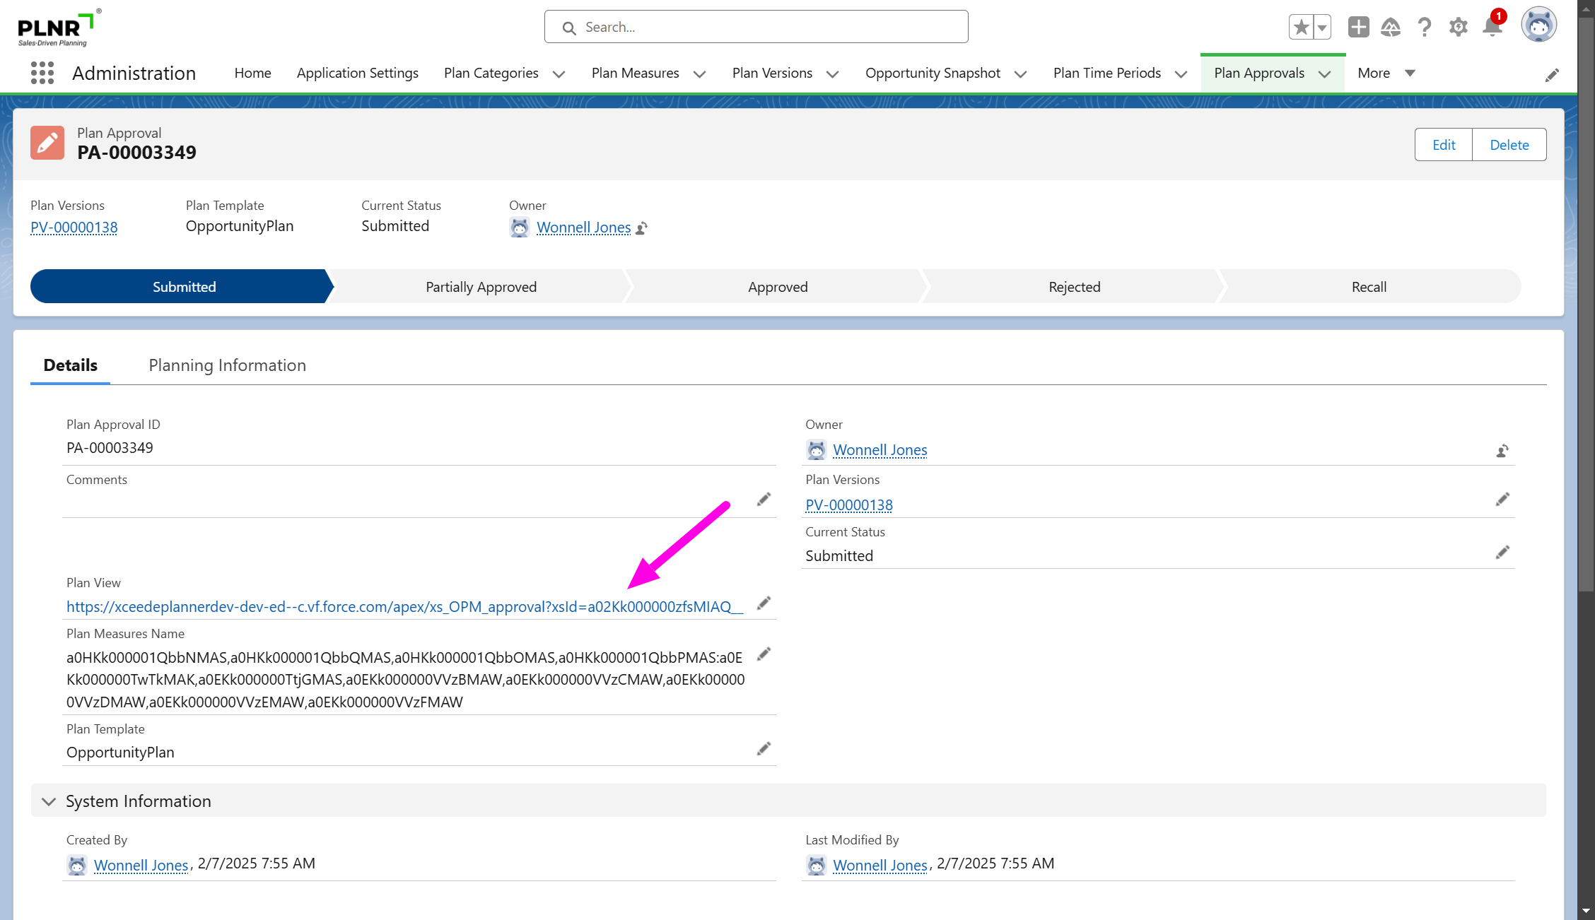Image resolution: width=1595 pixels, height=920 pixels.
Task: Open the App Launcher grid icon
Action: tap(42, 73)
